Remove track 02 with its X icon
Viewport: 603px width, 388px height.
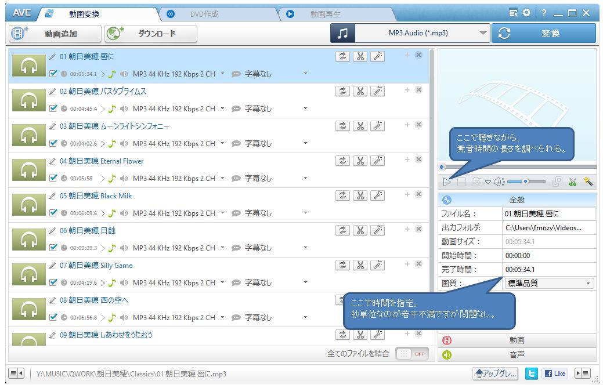(x=418, y=90)
